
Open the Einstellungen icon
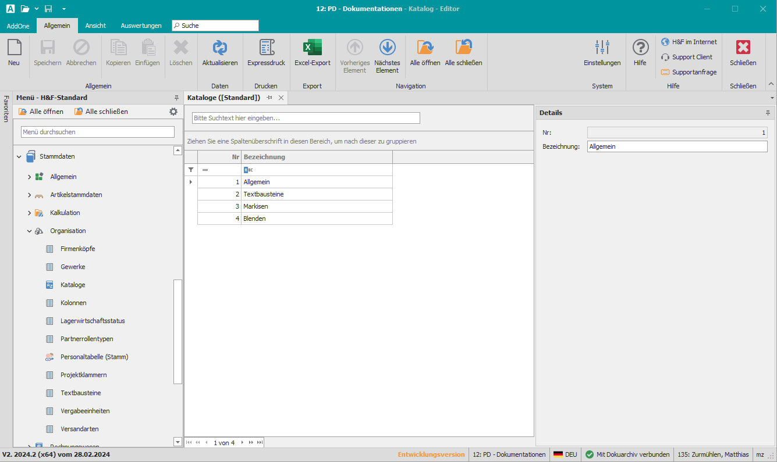tap(602, 54)
